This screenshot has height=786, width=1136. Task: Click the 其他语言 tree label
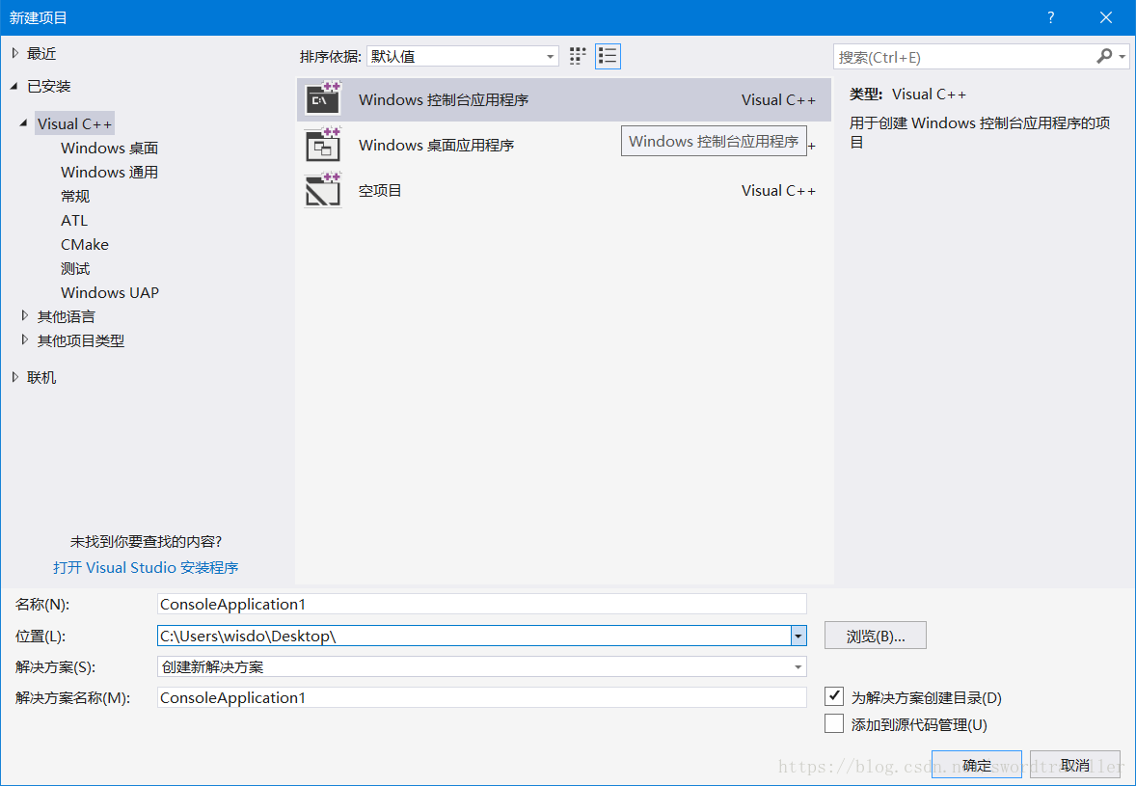click(x=66, y=316)
